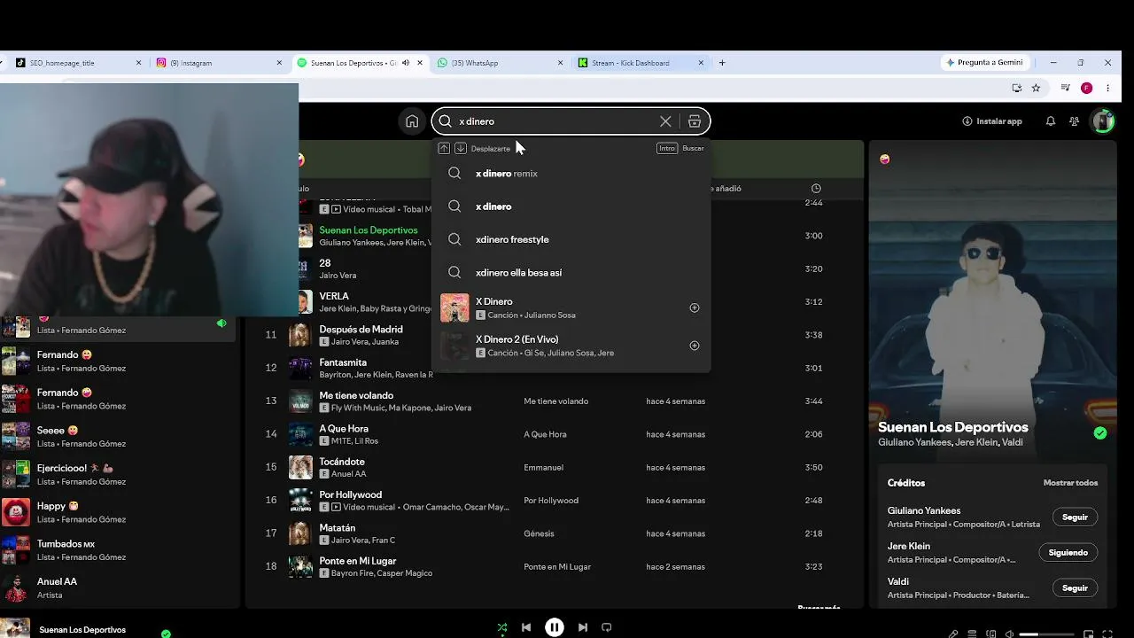Open 'Emmanuel' album link
This screenshot has width=1134, height=638.
543,467
